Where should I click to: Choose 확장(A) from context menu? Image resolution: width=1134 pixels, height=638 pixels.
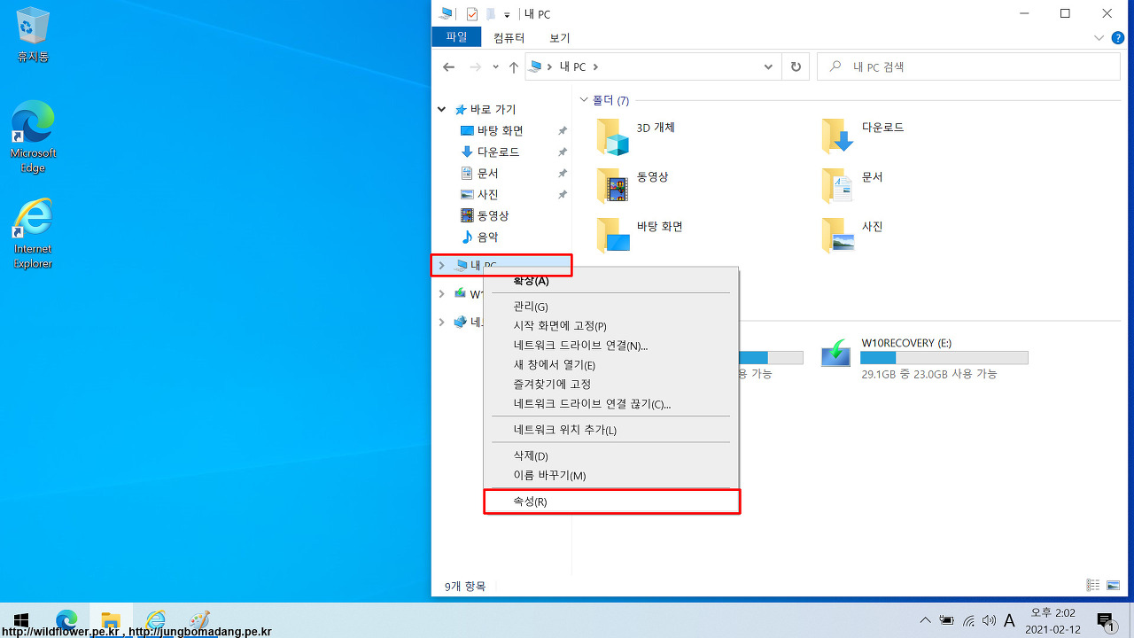tap(610, 281)
